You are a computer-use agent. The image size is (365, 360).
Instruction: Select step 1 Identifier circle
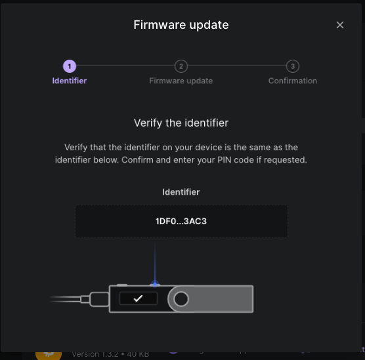70,66
